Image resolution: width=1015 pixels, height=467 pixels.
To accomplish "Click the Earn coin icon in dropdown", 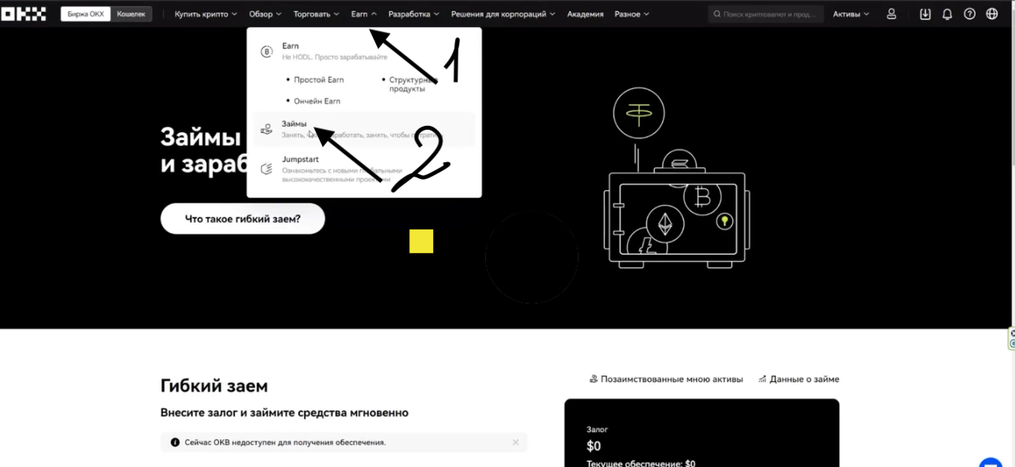I will (266, 52).
